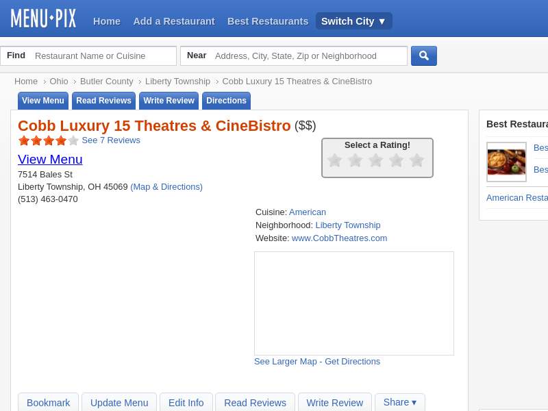
Task: Expand the Share dropdown
Action: (x=400, y=402)
